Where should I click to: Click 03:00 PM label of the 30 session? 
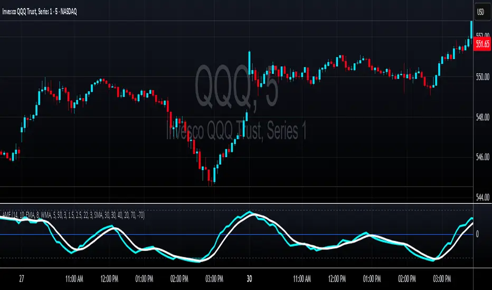point(442,279)
